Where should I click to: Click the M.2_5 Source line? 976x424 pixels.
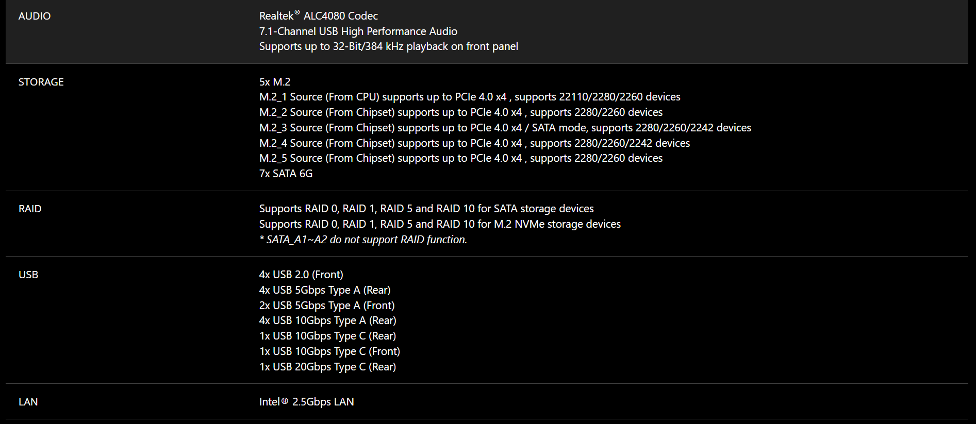point(460,158)
